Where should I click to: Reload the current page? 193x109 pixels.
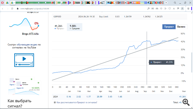click(x=12, y=9)
